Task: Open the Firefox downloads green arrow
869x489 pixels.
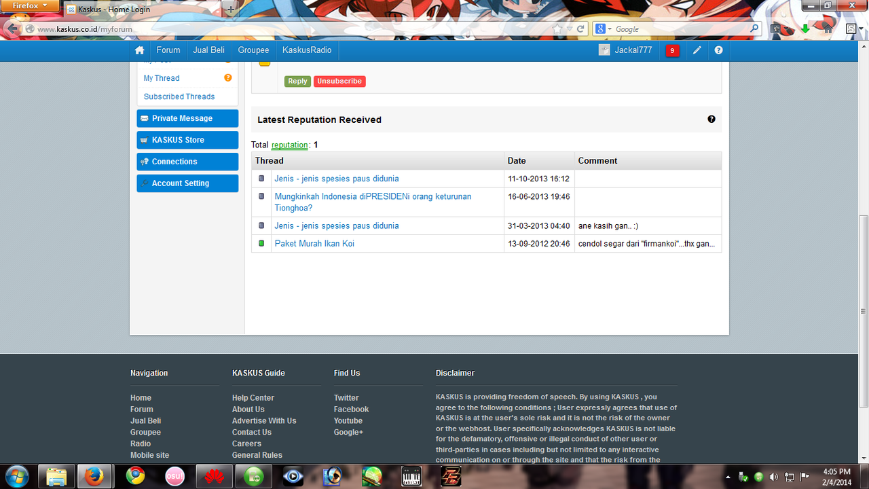Action: tap(805, 29)
